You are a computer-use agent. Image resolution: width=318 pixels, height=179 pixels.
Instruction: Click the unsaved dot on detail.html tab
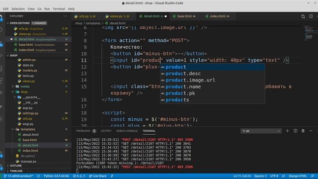click(165, 16)
